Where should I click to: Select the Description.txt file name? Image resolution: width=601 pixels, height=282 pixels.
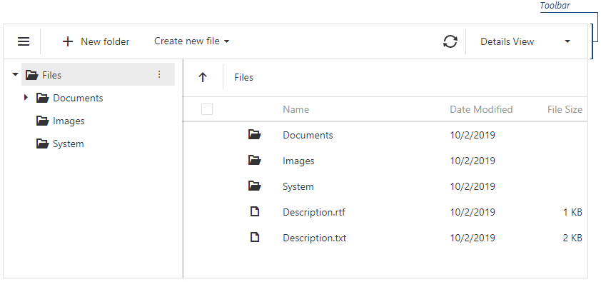315,238
